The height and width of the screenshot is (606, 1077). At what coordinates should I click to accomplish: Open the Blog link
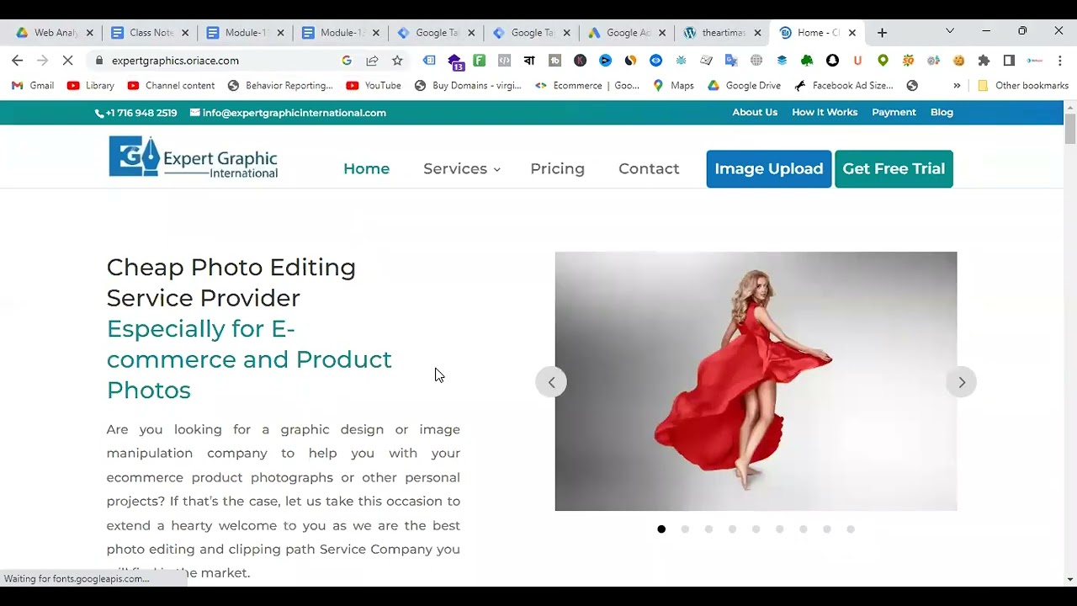[942, 112]
